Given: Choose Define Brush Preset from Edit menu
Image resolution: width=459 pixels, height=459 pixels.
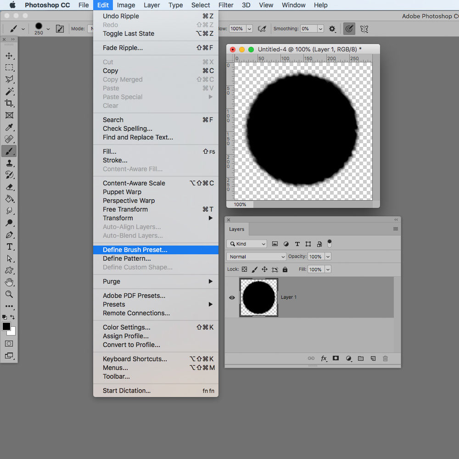Looking at the screenshot, I should click(x=135, y=250).
